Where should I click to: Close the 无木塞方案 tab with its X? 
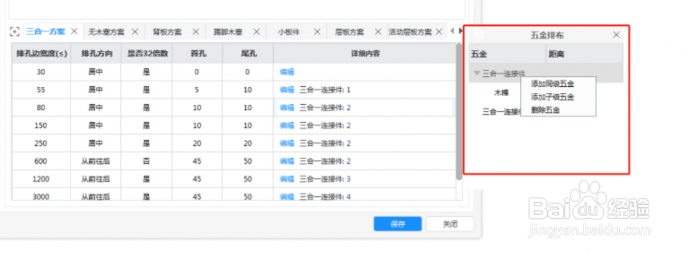click(135, 32)
